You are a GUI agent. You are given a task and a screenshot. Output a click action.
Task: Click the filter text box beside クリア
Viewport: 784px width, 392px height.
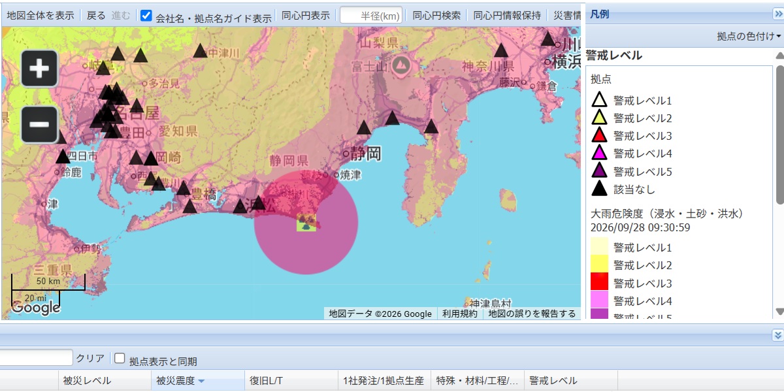[36, 357]
